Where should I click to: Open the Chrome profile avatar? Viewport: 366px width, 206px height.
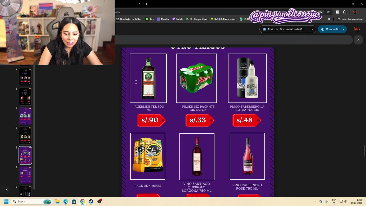[355, 12]
